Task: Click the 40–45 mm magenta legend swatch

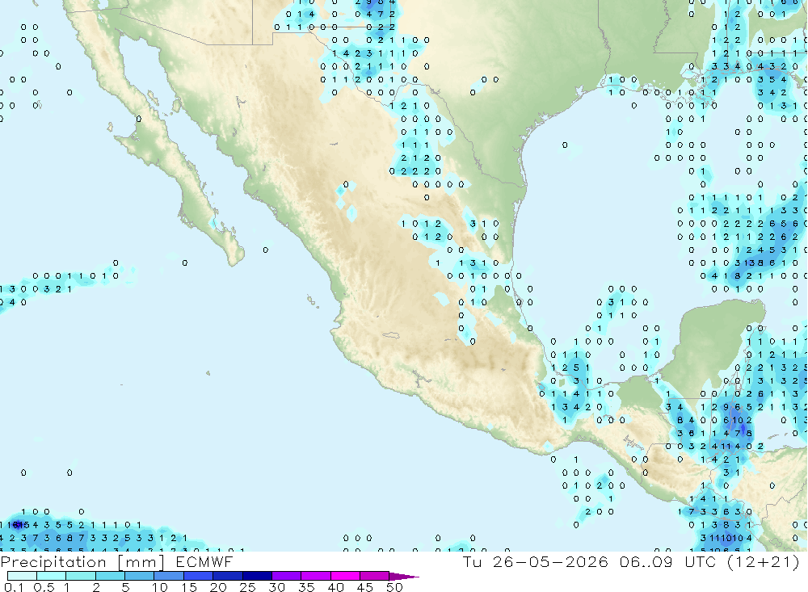Action: tap(345, 576)
